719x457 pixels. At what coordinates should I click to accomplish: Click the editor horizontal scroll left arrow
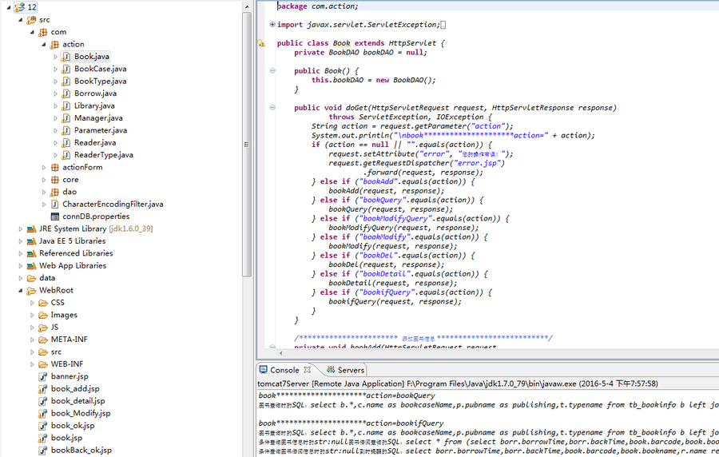281,353
